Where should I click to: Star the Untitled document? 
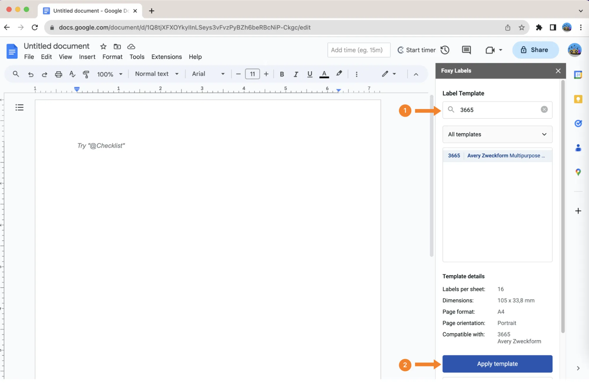(x=103, y=47)
